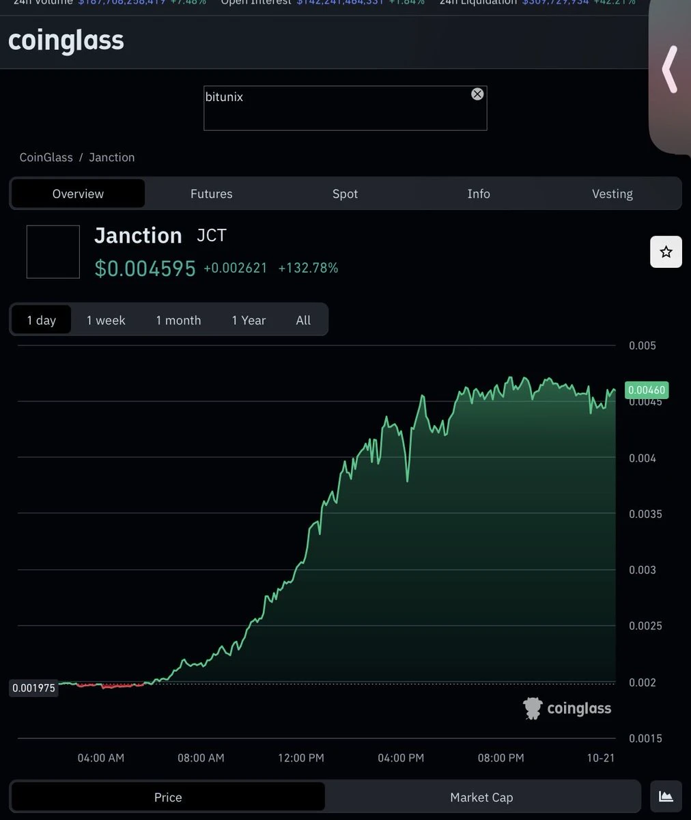The height and width of the screenshot is (820, 691).
Task: Select the 1 day time range
Action: (x=42, y=320)
